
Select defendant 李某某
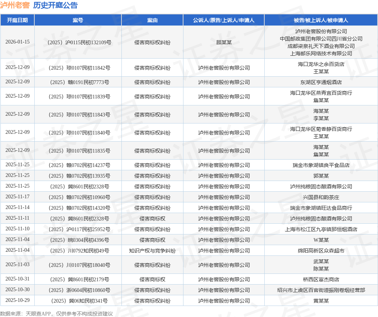[x=321, y=118]
